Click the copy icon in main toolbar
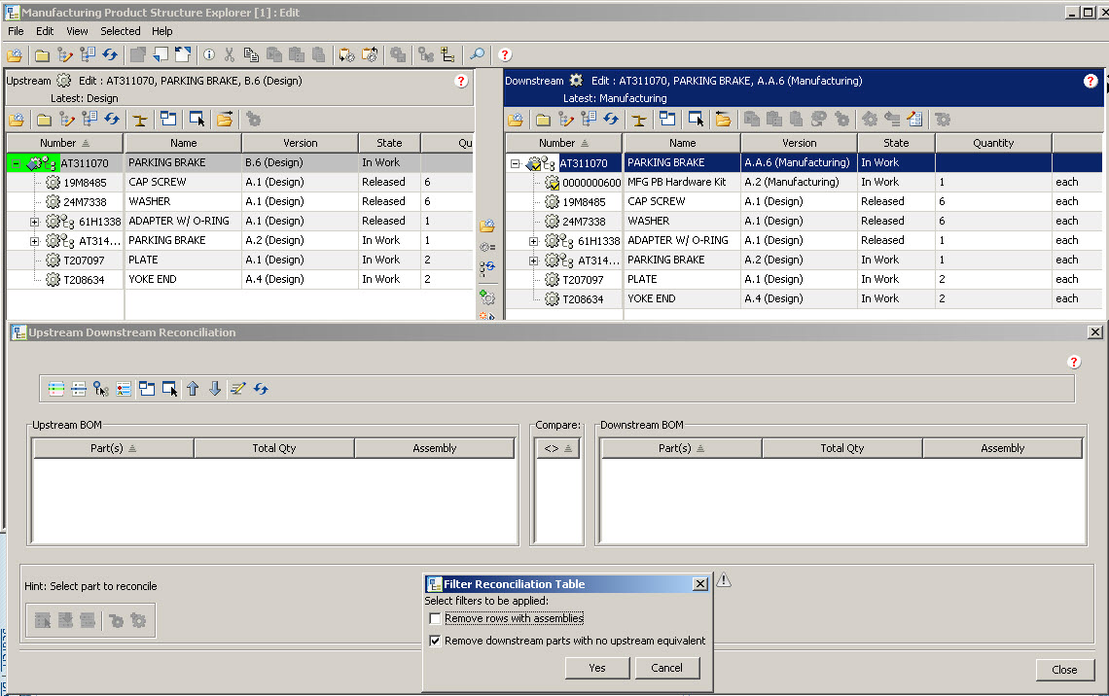 pyautogui.click(x=251, y=54)
